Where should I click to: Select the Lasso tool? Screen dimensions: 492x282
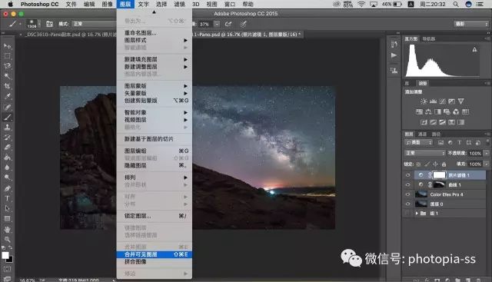(7, 66)
